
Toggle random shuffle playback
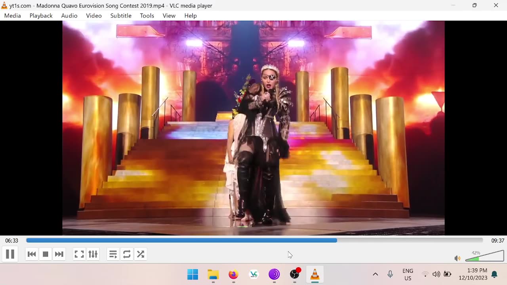click(141, 254)
